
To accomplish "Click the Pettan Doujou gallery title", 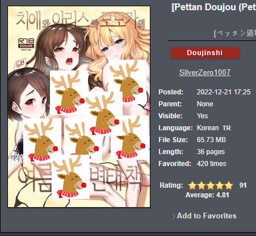I will 213,7.
